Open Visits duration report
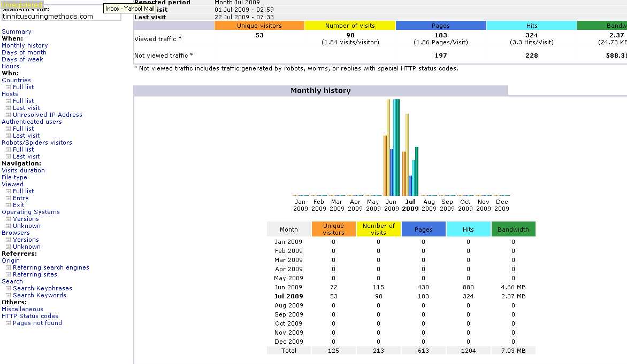Screen dimensions: 627x364 pyautogui.click(x=23, y=170)
